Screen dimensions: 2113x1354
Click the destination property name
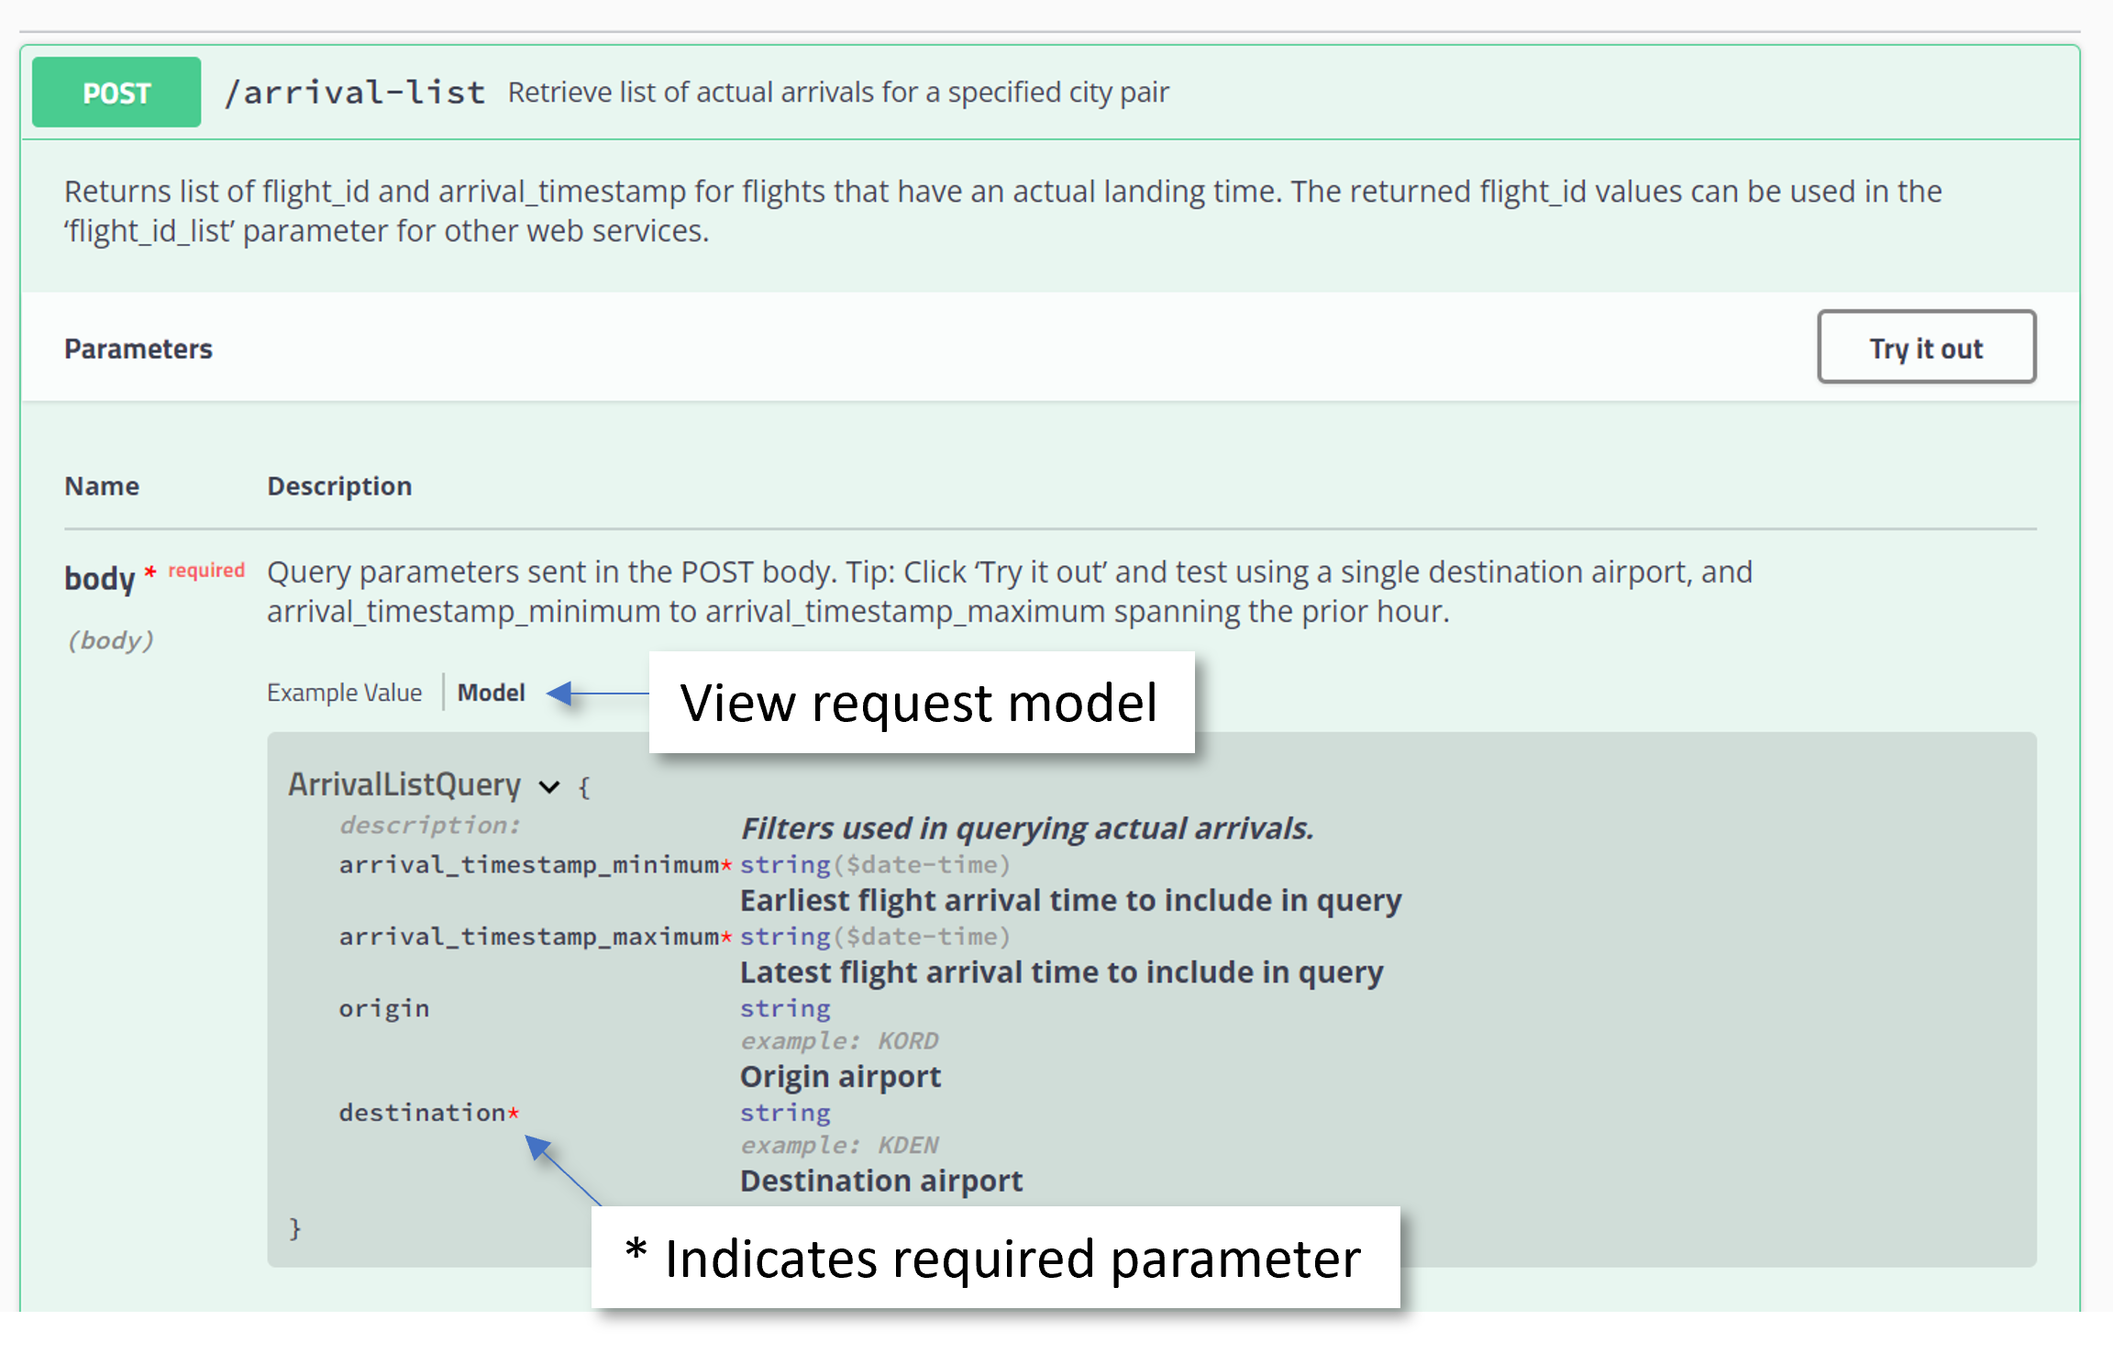422,1113
